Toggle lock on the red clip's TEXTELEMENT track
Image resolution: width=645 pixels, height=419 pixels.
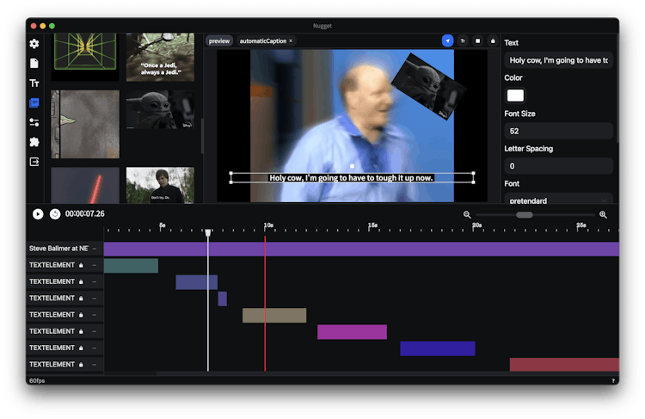[81, 364]
